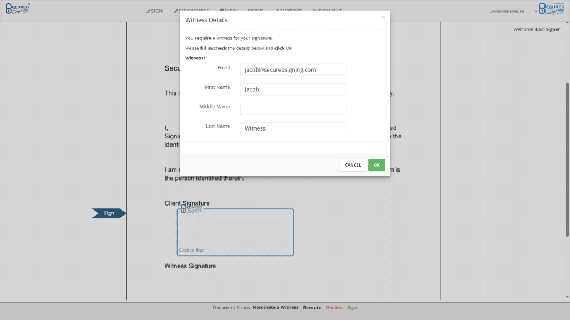Screen dimensions: 570x320
Task: Open the Sign menu in top navigation
Action: pyautogui.click(x=154, y=11)
